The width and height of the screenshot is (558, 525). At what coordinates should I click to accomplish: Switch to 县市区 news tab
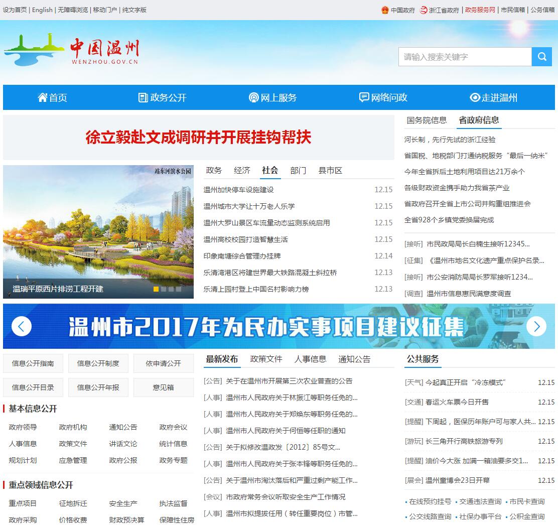point(330,171)
